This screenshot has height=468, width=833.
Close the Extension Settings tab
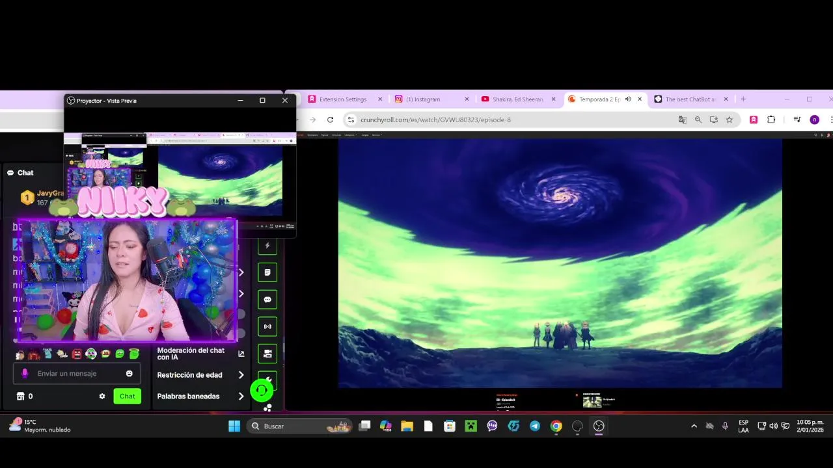click(x=380, y=99)
